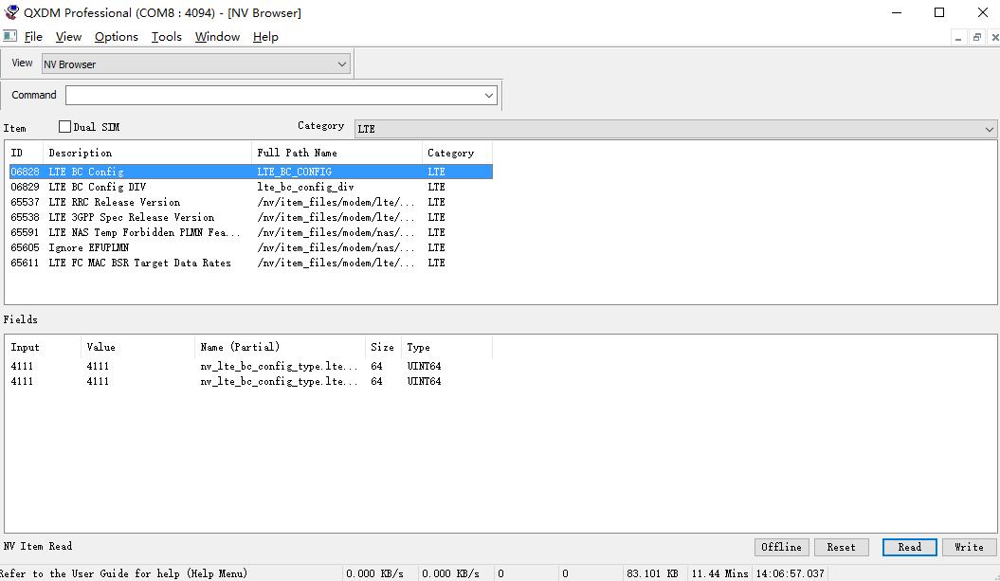Click the status bar 11.44 Mins entry

[x=720, y=573]
